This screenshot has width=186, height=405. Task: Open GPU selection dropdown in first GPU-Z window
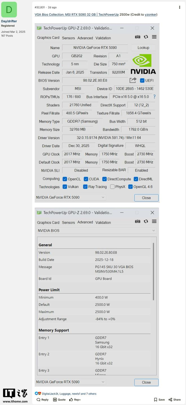[70, 197]
